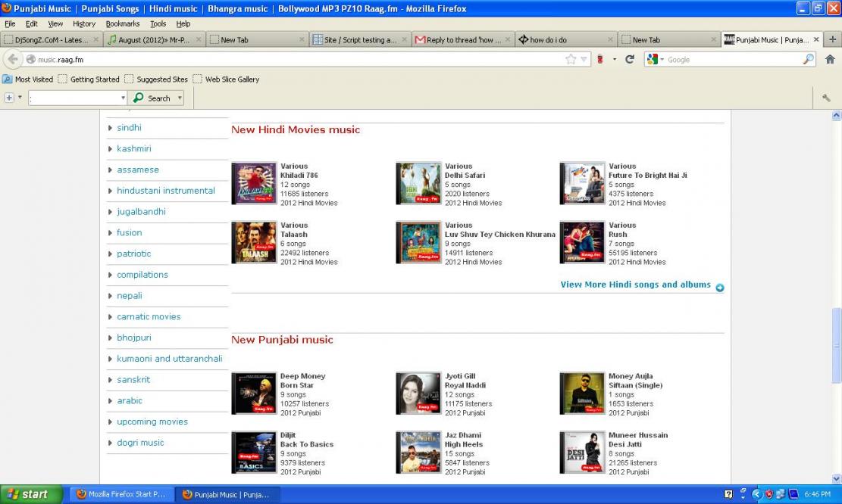Screen dimensions: 842x504
Task: Open the hindustani instrumental category
Action: click(166, 191)
